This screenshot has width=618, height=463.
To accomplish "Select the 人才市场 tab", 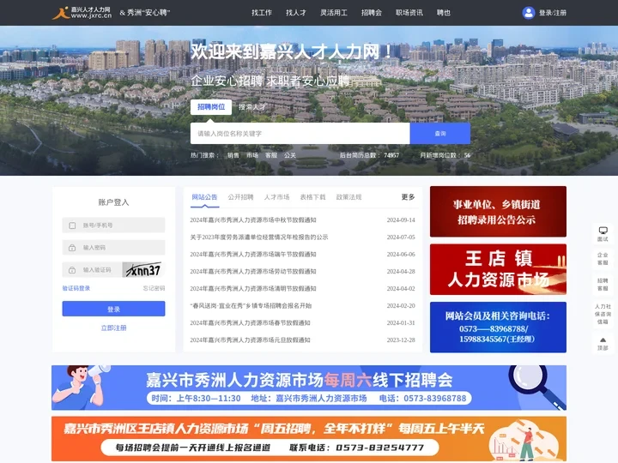I will (x=276, y=197).
